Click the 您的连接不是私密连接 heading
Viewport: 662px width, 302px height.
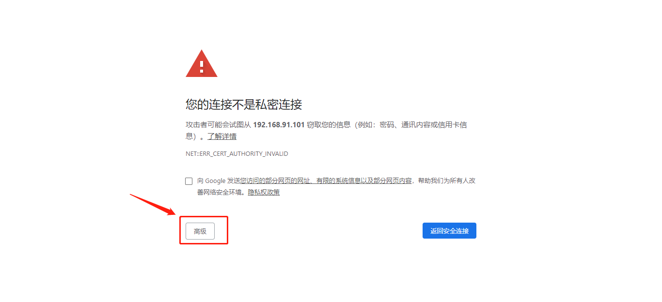[x=244, y=104]
